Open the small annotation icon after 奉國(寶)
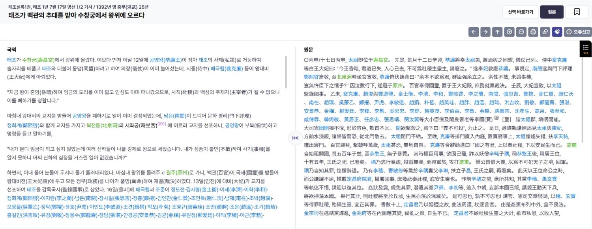Screen dimensions: 592x229 pos(496,118)
